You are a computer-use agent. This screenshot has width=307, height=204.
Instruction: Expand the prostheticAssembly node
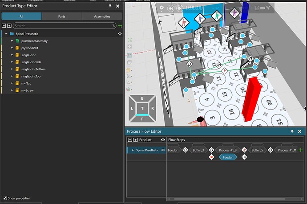coord(12,41)
